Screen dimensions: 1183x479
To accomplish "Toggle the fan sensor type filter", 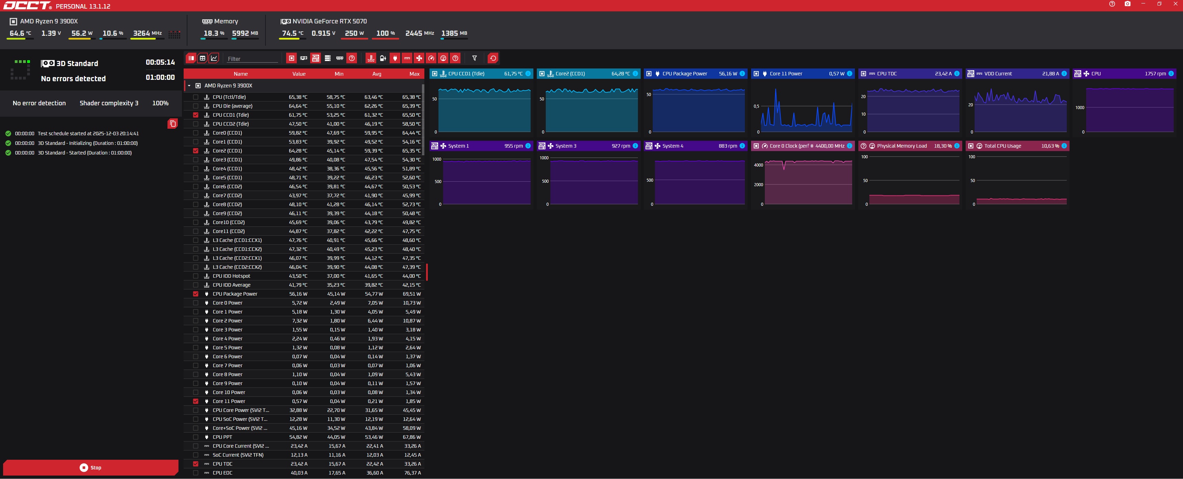I will point(419,58).
